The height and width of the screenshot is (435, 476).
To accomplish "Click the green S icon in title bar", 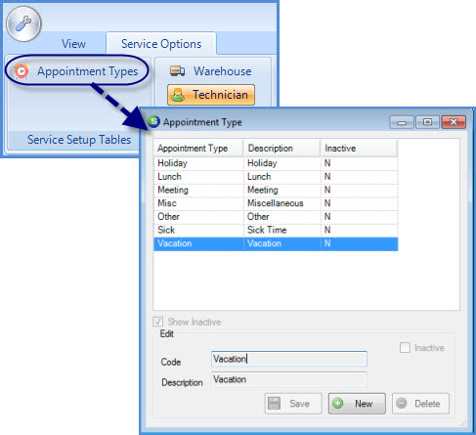I will click(x=153, y=122).
